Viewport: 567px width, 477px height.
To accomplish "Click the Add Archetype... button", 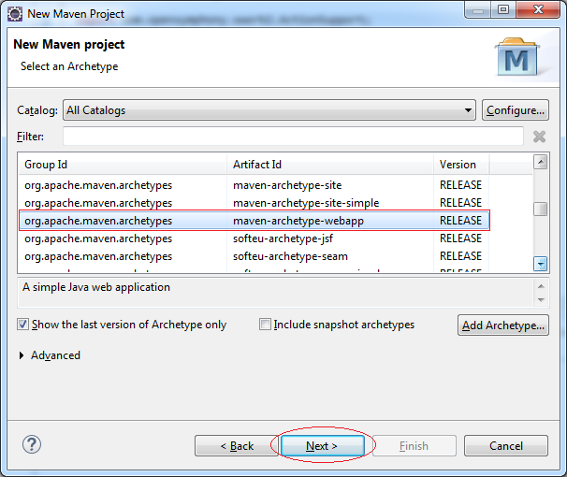I will (x=503, y=325).
